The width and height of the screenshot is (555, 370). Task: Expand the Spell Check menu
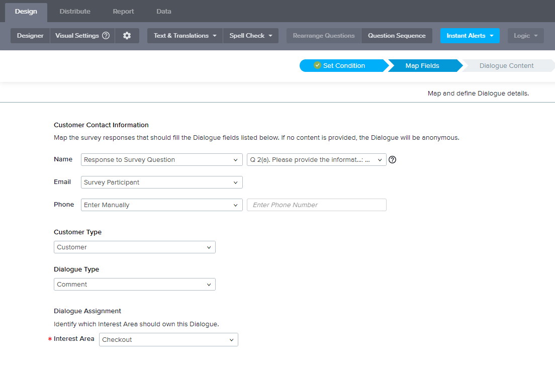pos(250,36)
